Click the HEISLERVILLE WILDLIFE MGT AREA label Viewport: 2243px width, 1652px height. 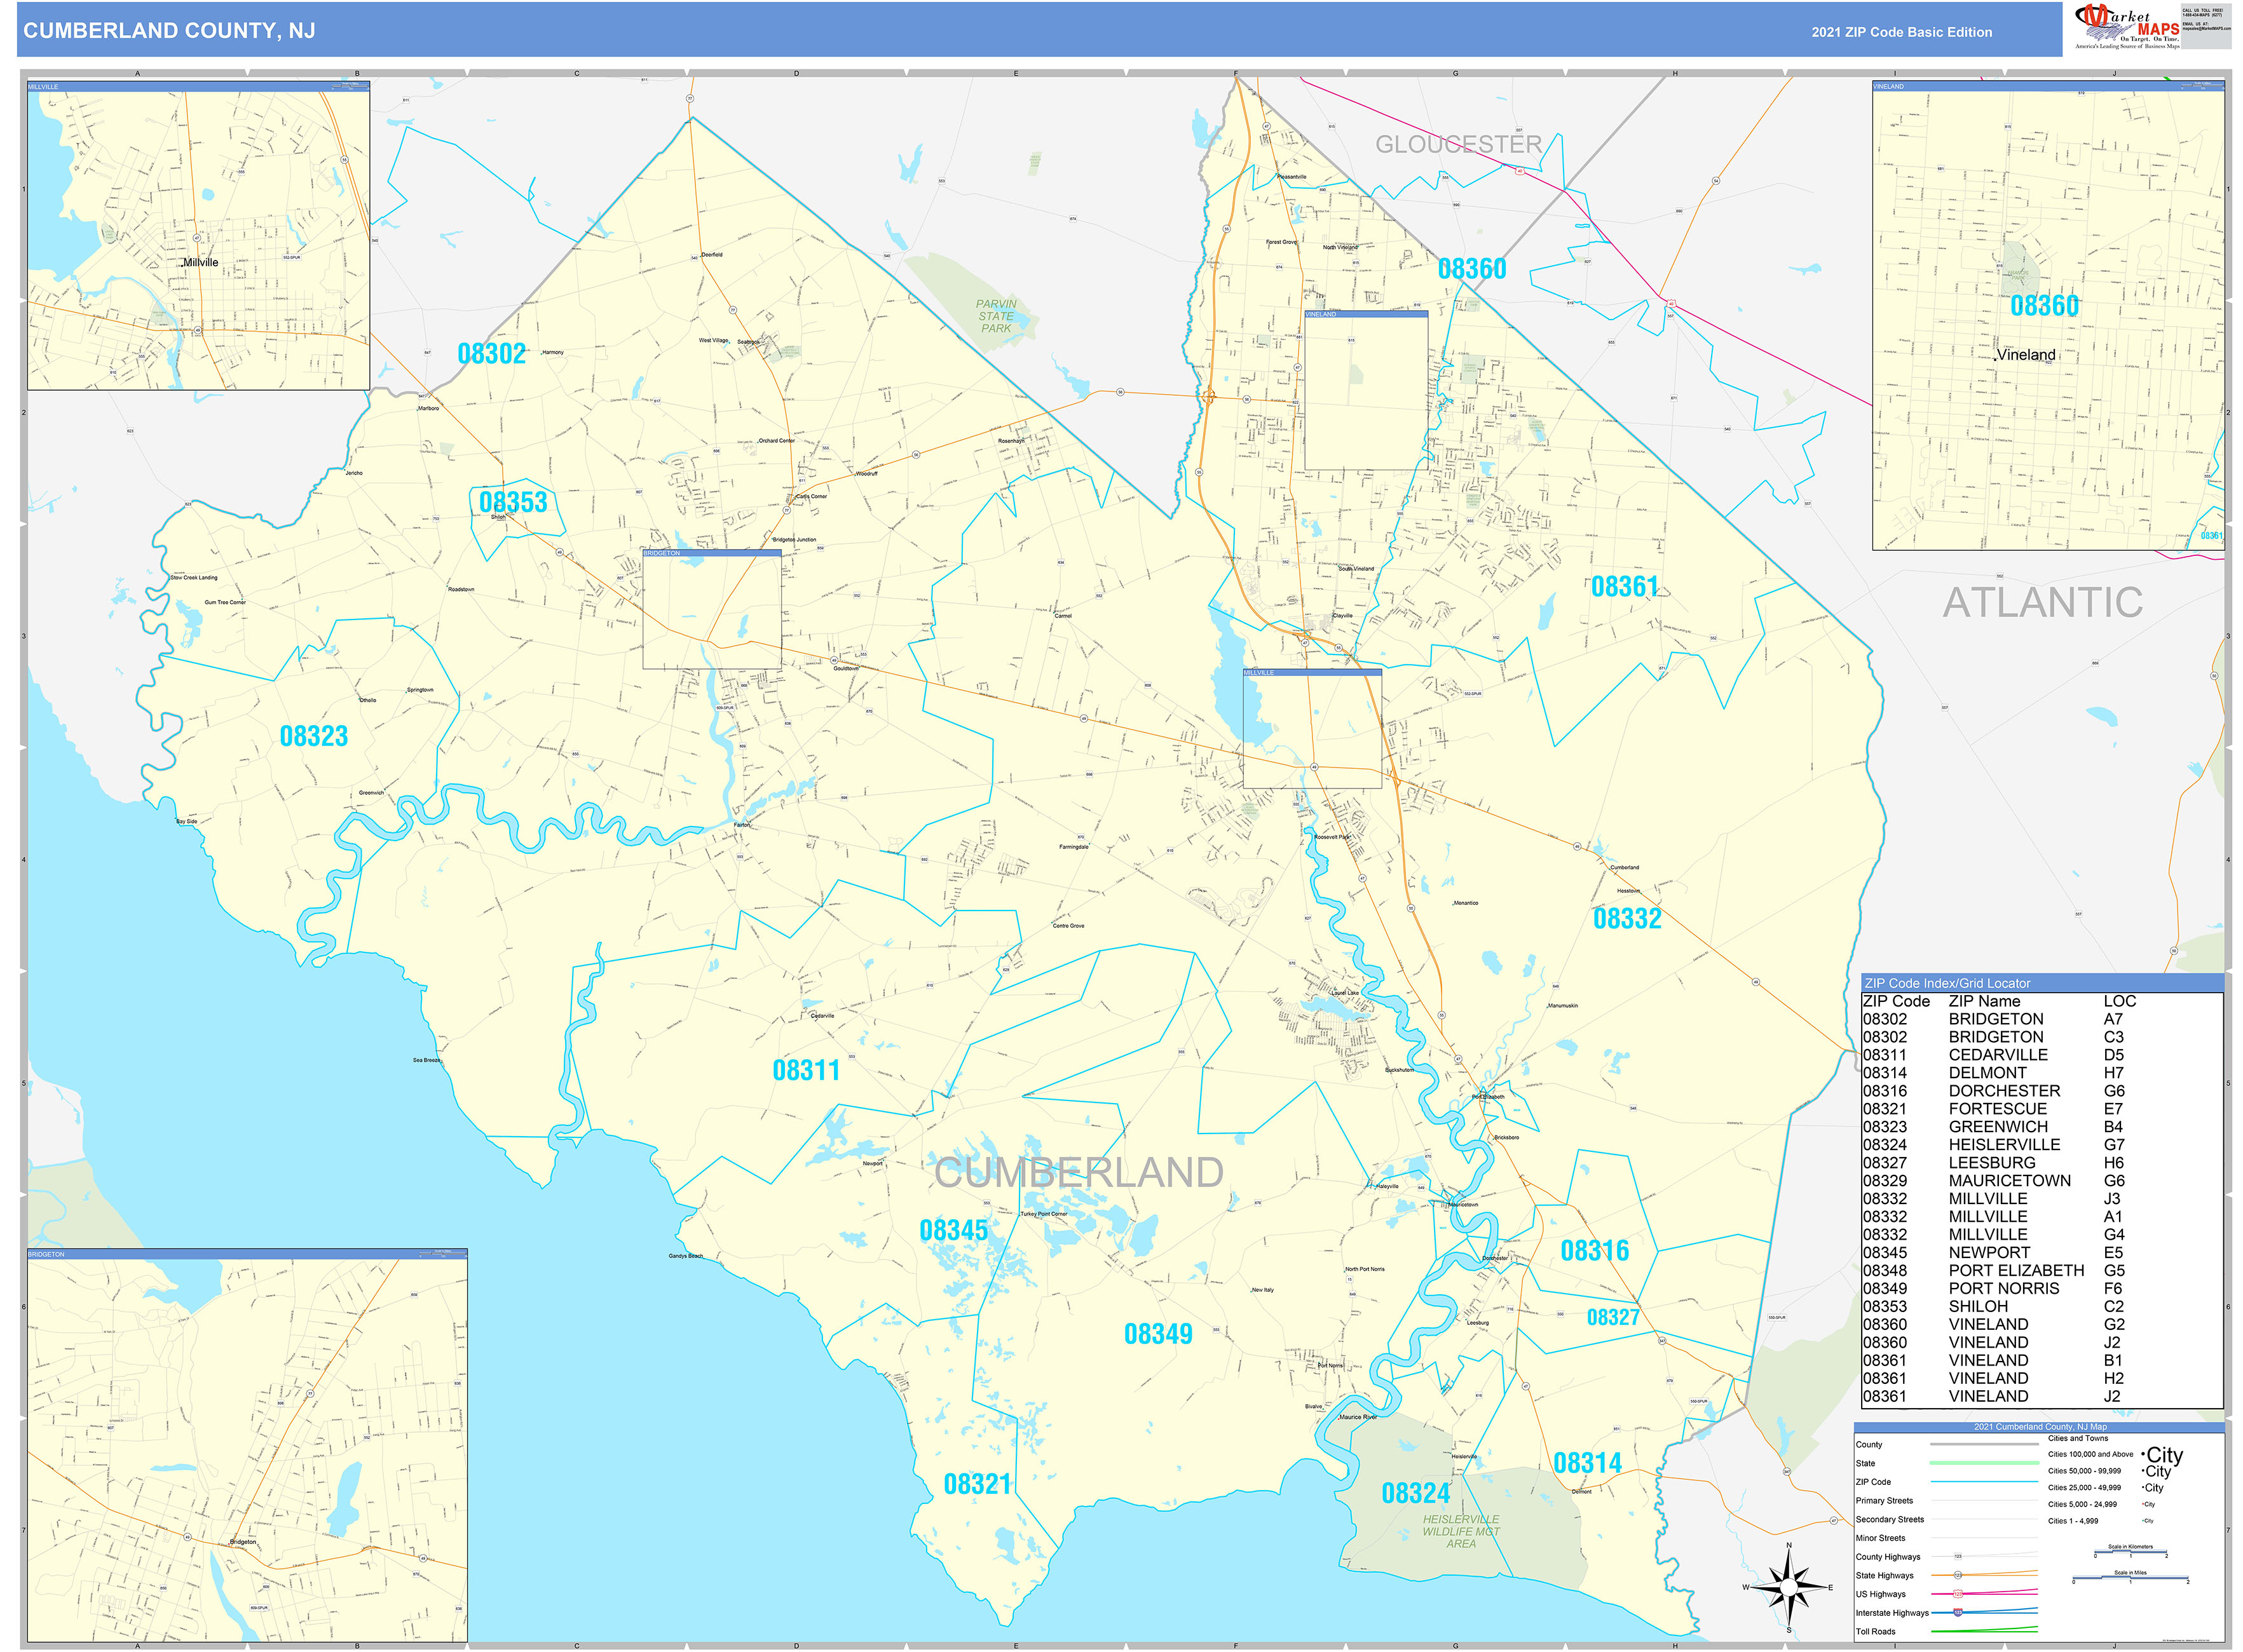(x=1461, y=1531)
